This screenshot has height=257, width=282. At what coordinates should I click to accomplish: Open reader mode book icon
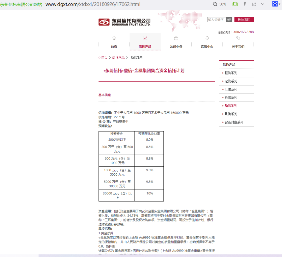pyautogui.click(x=235, y=4)
